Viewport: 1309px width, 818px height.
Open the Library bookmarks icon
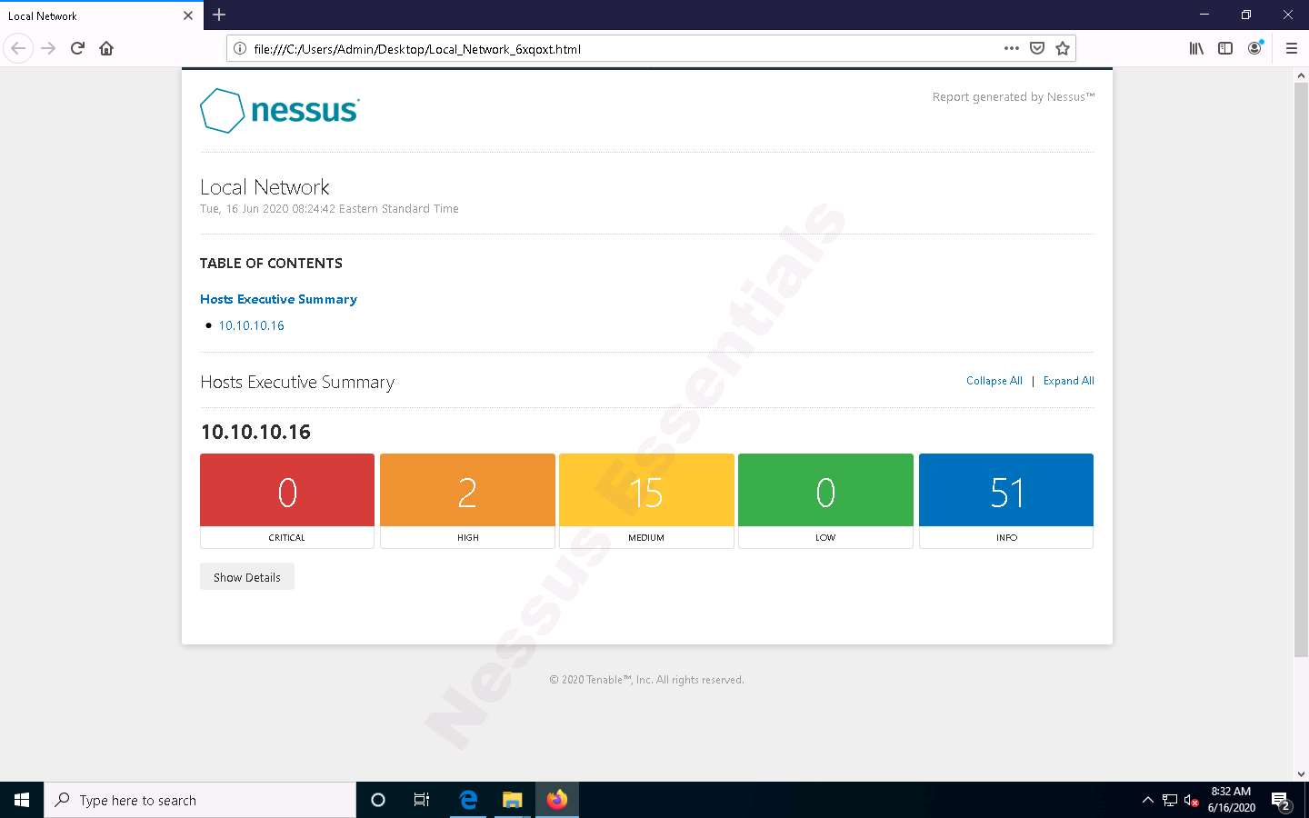pos(1196,48)
